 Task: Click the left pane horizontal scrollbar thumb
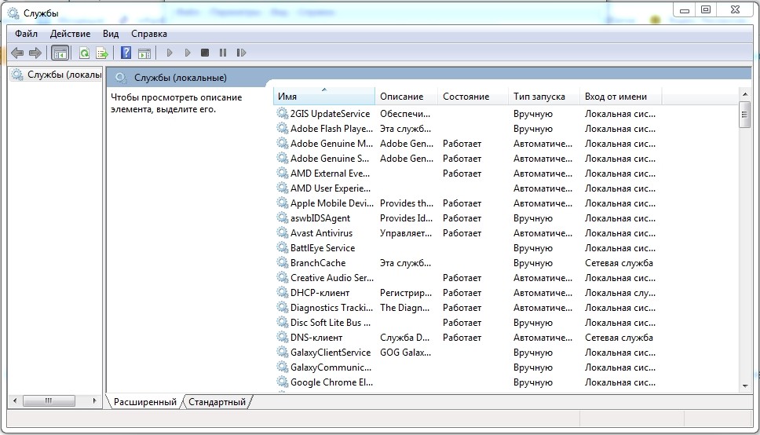[49, 400]
